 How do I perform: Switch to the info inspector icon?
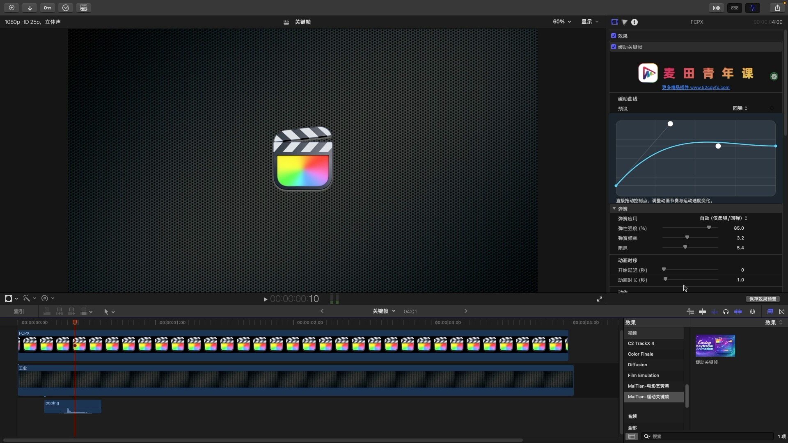click(x=635, y=22)
